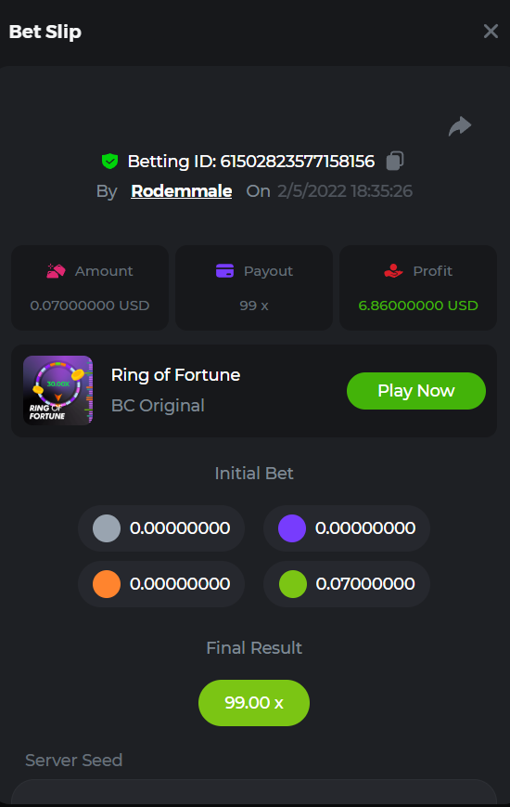The width and height of the screenshot is (510, 807).
Task: Click the Betting ID number text
Action: click(x=297, y=161)
